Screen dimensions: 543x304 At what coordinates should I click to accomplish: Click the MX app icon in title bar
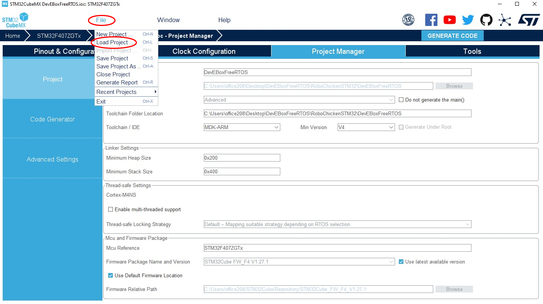tap(5, 4)
